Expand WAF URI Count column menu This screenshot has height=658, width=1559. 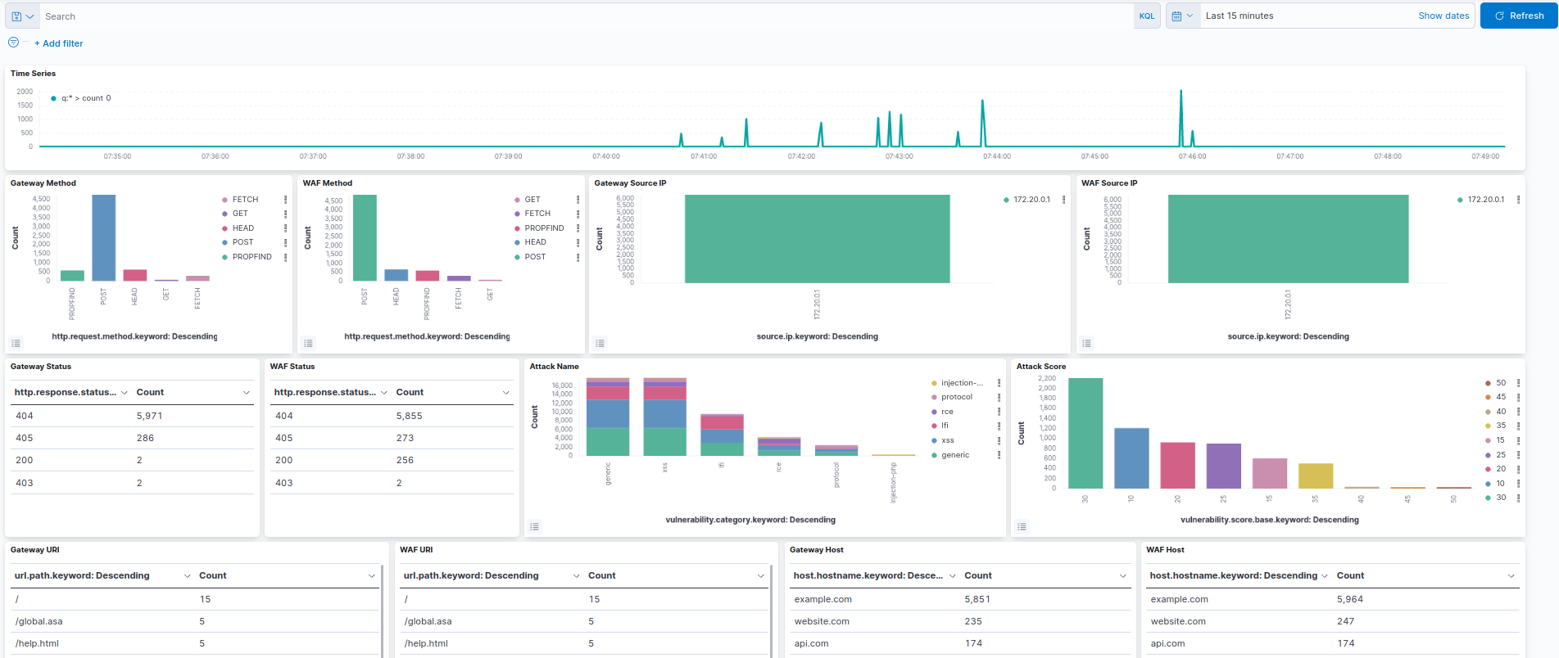coord(760,576)
